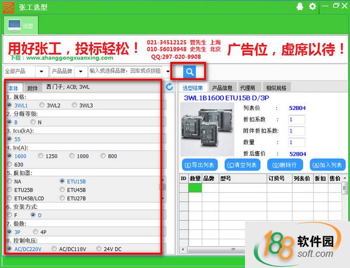The height and width of the screenshot is (268, 350).
Task: Click the blue magnifier search button
Action: (190, 72)
